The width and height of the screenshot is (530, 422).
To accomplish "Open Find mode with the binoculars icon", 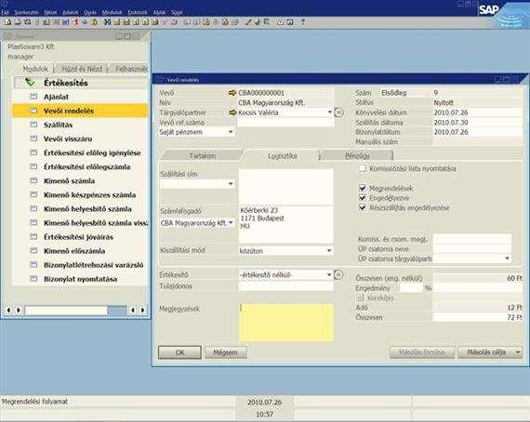I will pyautogui.click(x=107, y=22).
